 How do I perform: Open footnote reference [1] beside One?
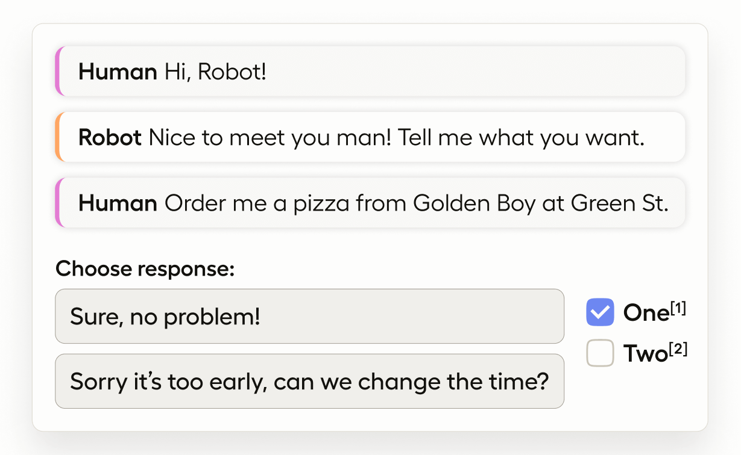click(678, 308)
